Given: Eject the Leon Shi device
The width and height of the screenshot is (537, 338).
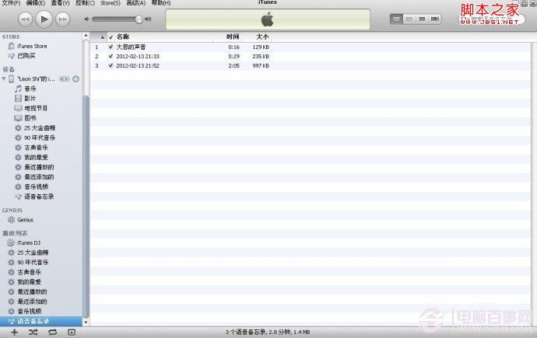Looking at the screenshot, I should (75, 79).
